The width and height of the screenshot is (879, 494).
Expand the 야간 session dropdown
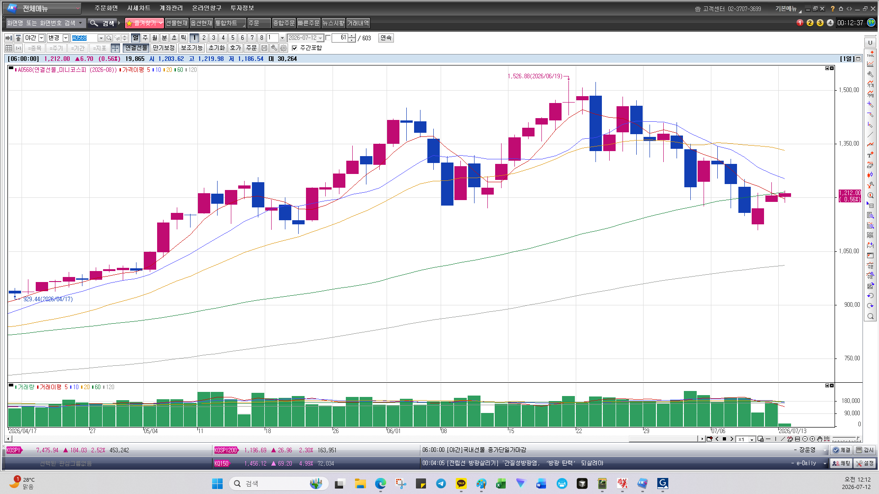click(42, 38)
